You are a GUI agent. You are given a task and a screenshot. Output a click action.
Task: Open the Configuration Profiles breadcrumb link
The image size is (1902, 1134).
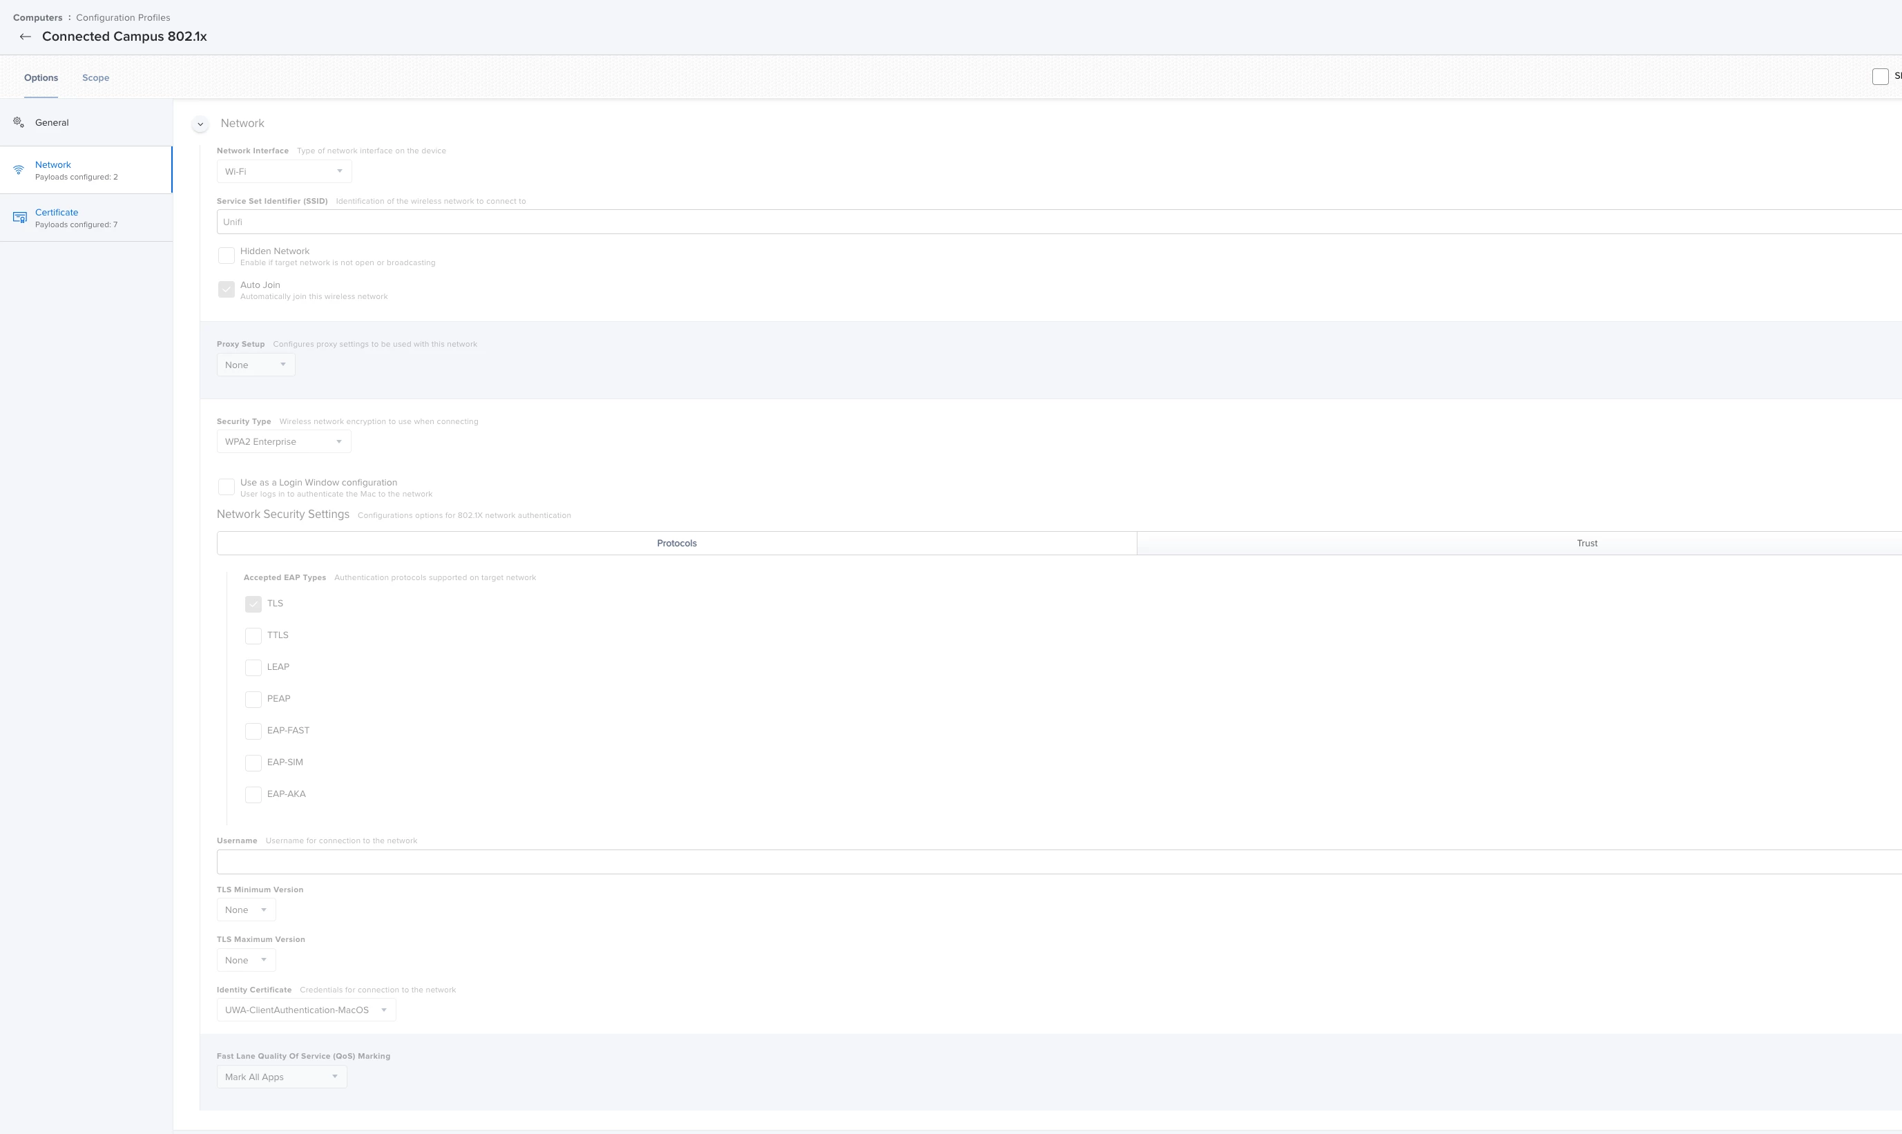(123, 17)
